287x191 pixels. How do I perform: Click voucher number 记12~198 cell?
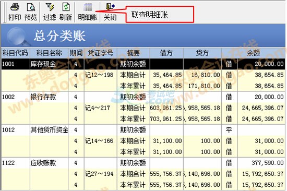(101, 75)
